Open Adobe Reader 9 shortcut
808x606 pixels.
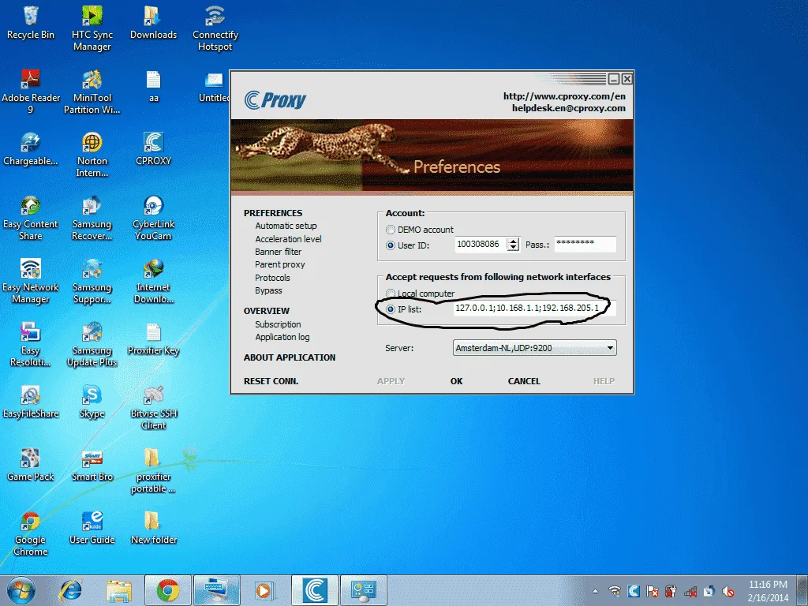pyautogui.click(x=31, y=92)
